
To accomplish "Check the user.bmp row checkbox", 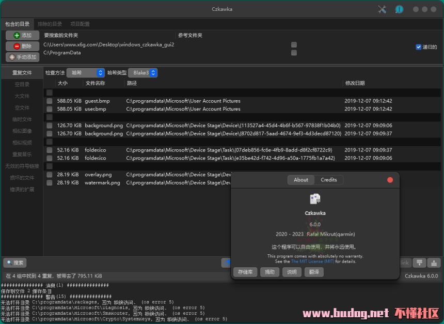I will click(50, 109).
